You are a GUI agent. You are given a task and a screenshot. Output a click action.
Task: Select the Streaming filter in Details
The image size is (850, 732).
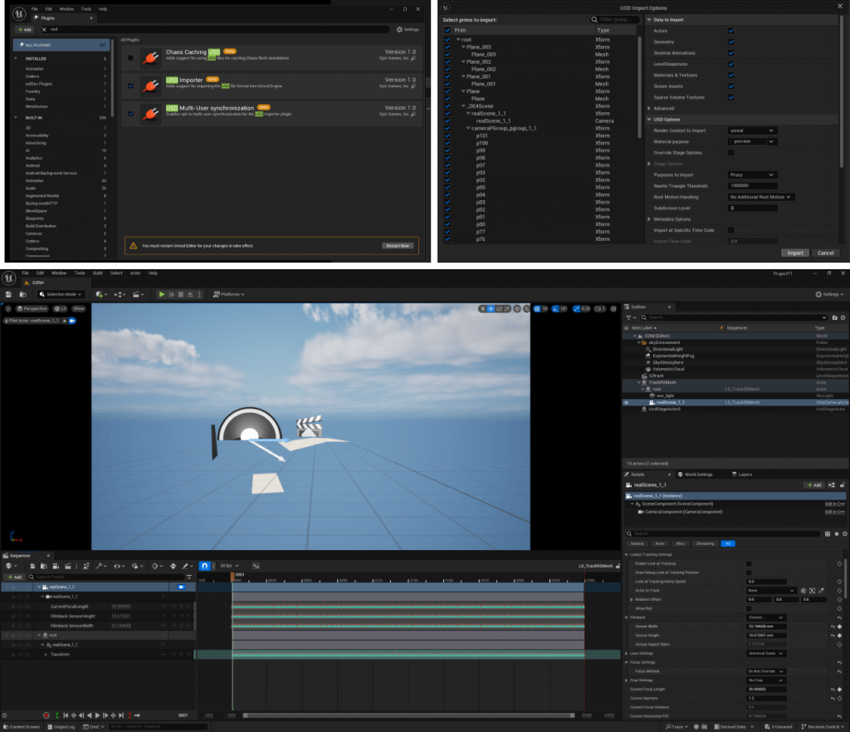click(x=706, y=543)
